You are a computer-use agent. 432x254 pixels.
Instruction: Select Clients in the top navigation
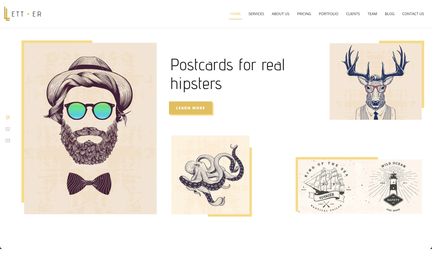tap(353, 14)
